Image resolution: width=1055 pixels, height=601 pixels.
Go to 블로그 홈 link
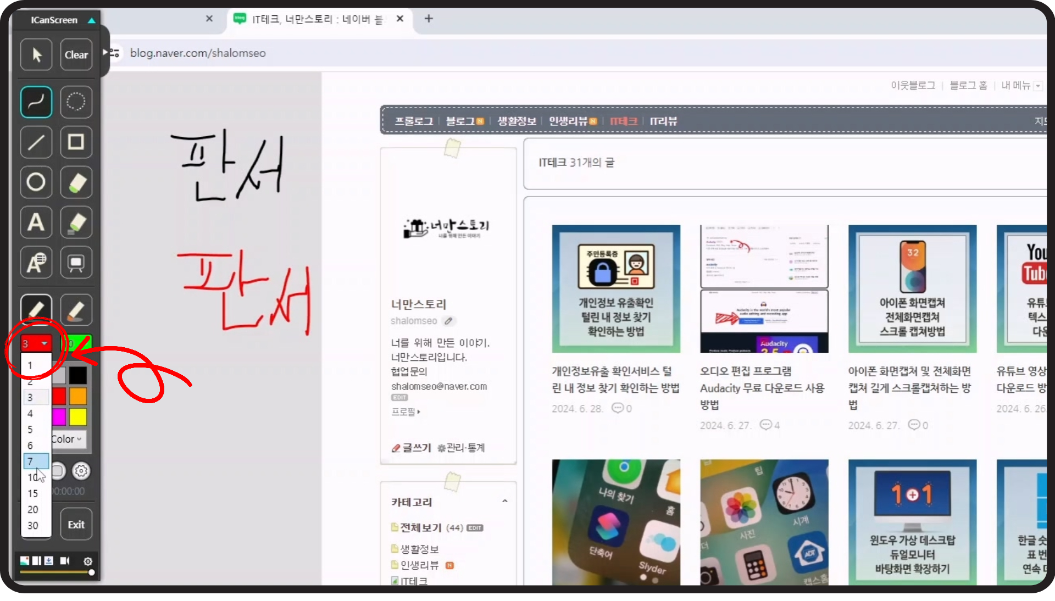coord(968,85)
